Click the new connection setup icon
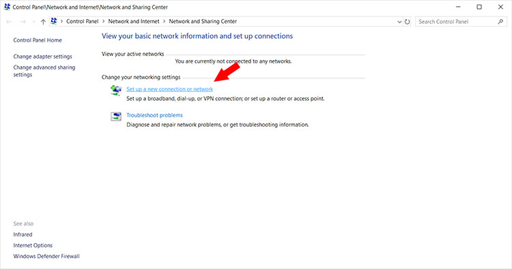512x269 pixels. 116,90
